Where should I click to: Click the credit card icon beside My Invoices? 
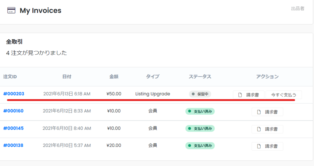click(x=11, y=10)
